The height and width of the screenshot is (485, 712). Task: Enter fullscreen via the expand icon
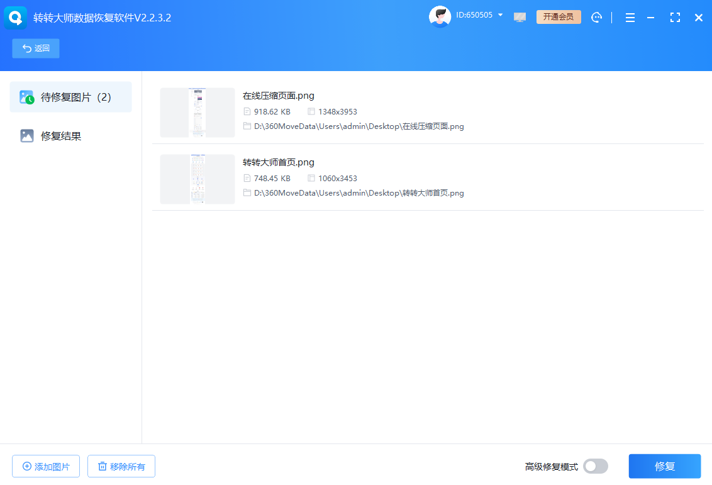[x=675, y=18]
